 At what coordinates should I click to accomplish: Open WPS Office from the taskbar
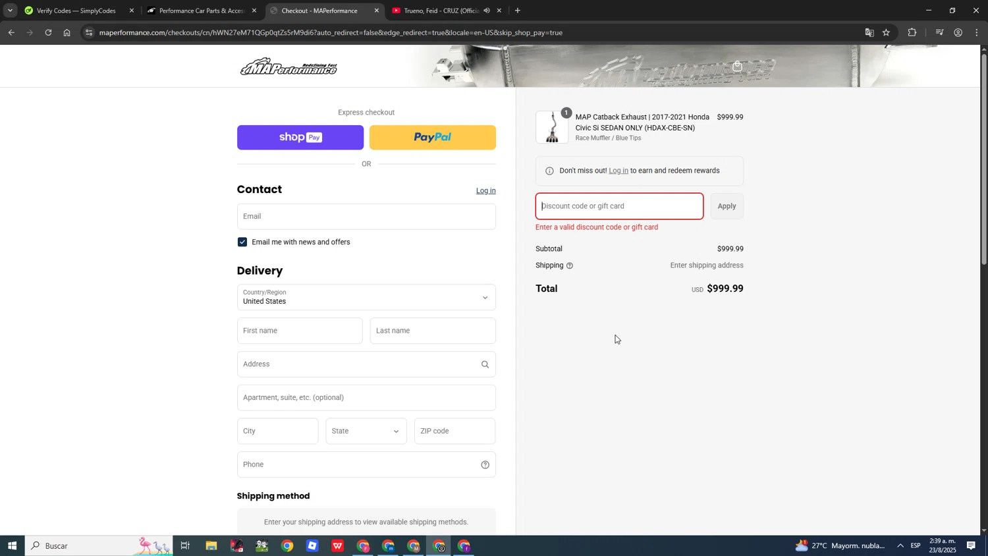338,545
